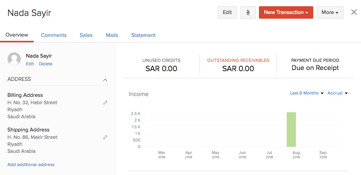The height and width of the screenshot is (175, 361).
Task: View the Statement tab
Action: pyautogui.click(x=143, y=35)
